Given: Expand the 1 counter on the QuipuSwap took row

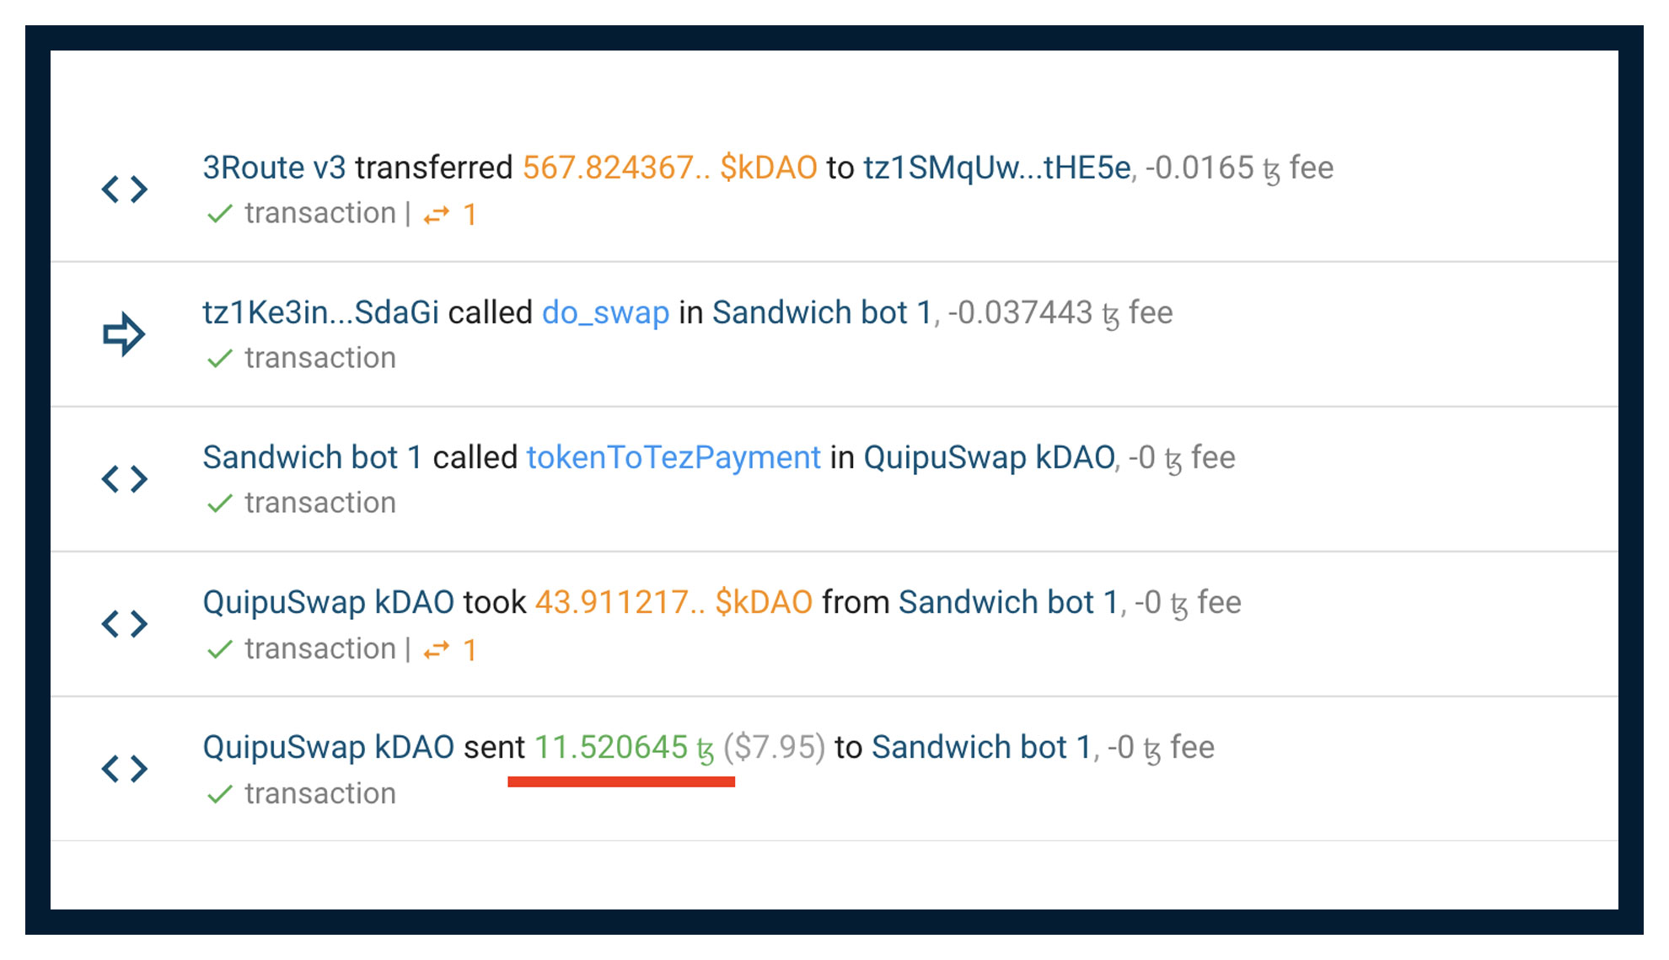Looking at the screenshot, I should tap(469, 648).
